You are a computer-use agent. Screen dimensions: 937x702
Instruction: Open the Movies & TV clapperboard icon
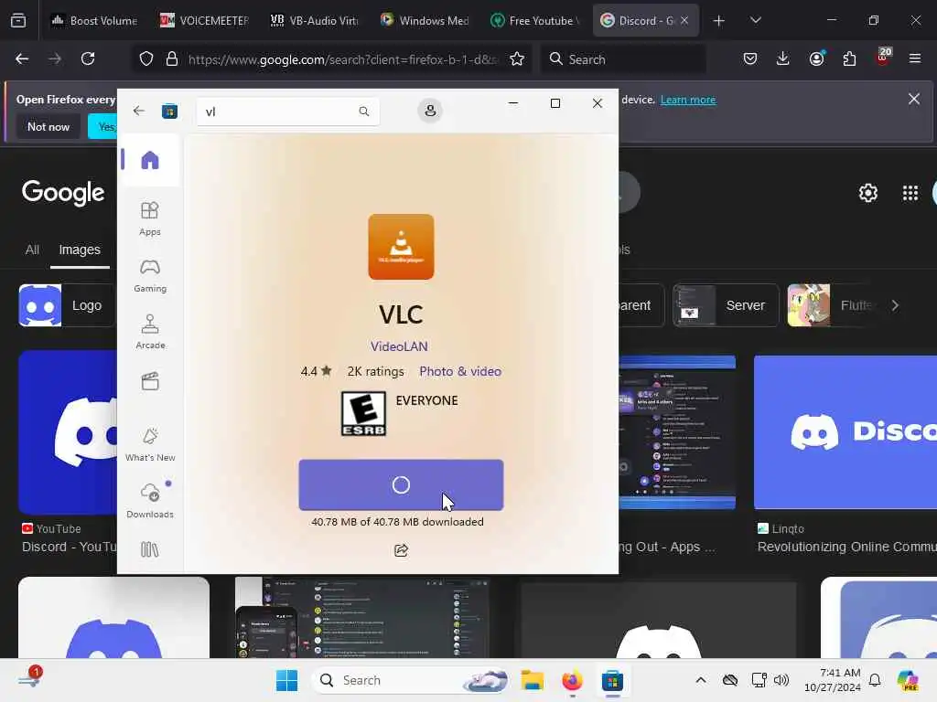(149, 381)
